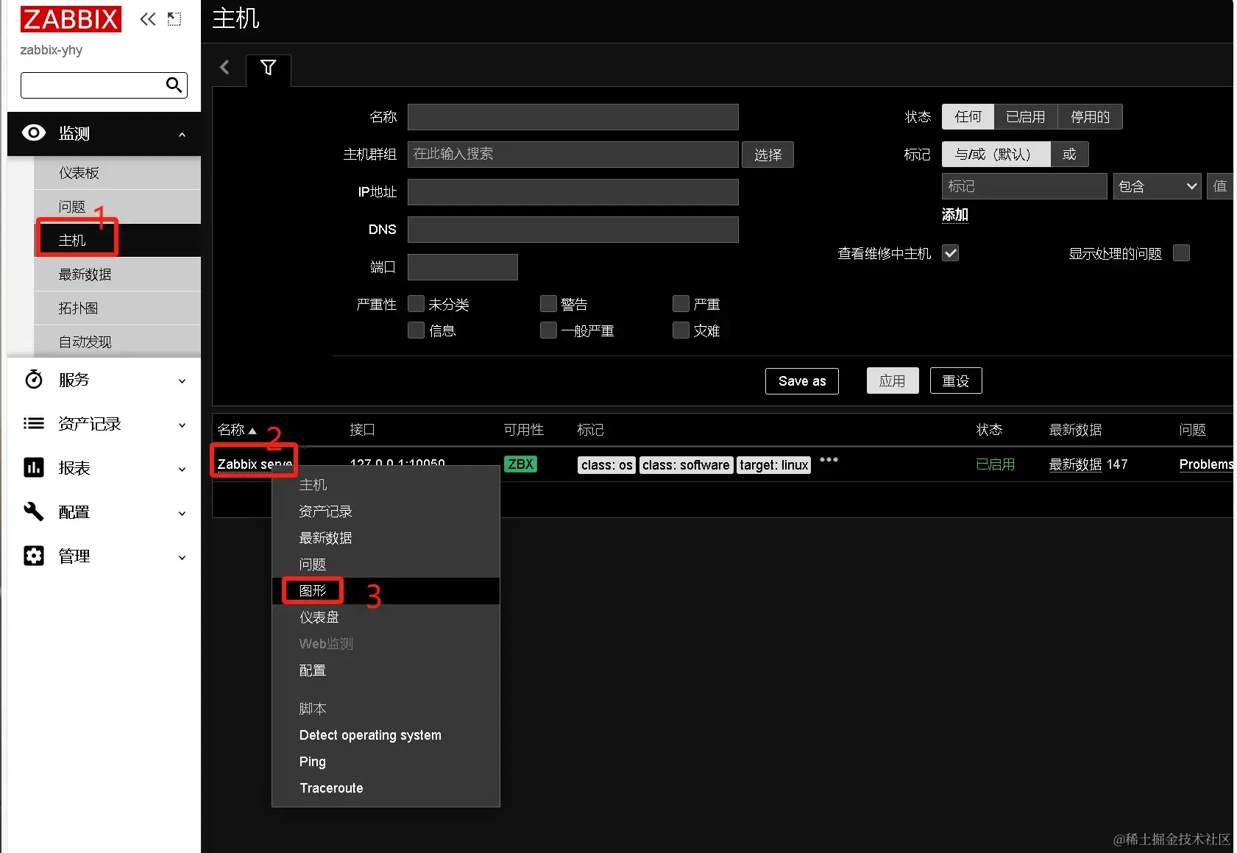Expand the 管理 menu section
Screen dimensions: 1237x853
(182, 558)
